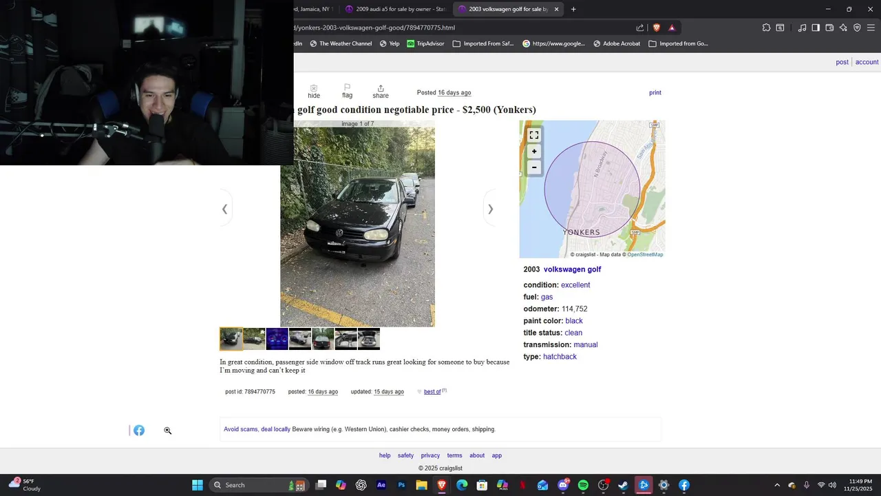Switch to the 2009 audi a5 tab
881x496 pixels.
tap(395, 9)
